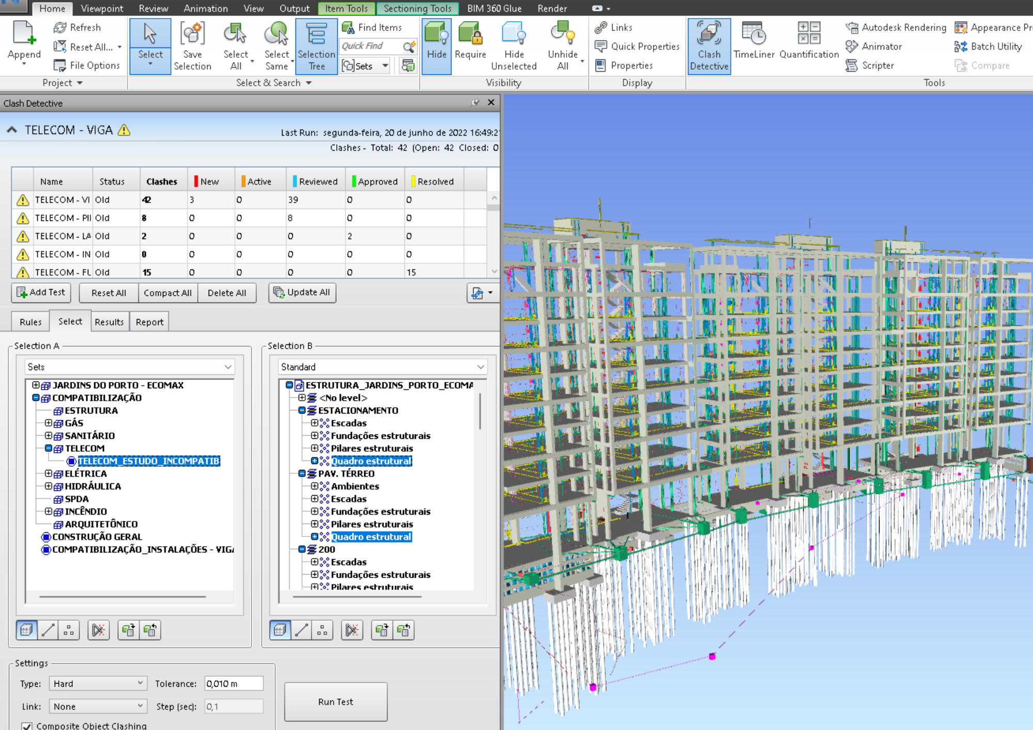
Task: Switch to the Rules tab
Action: pos(30,322)
